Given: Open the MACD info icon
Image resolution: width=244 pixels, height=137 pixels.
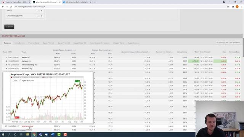Looking at the screenshot, I should 37,11.
